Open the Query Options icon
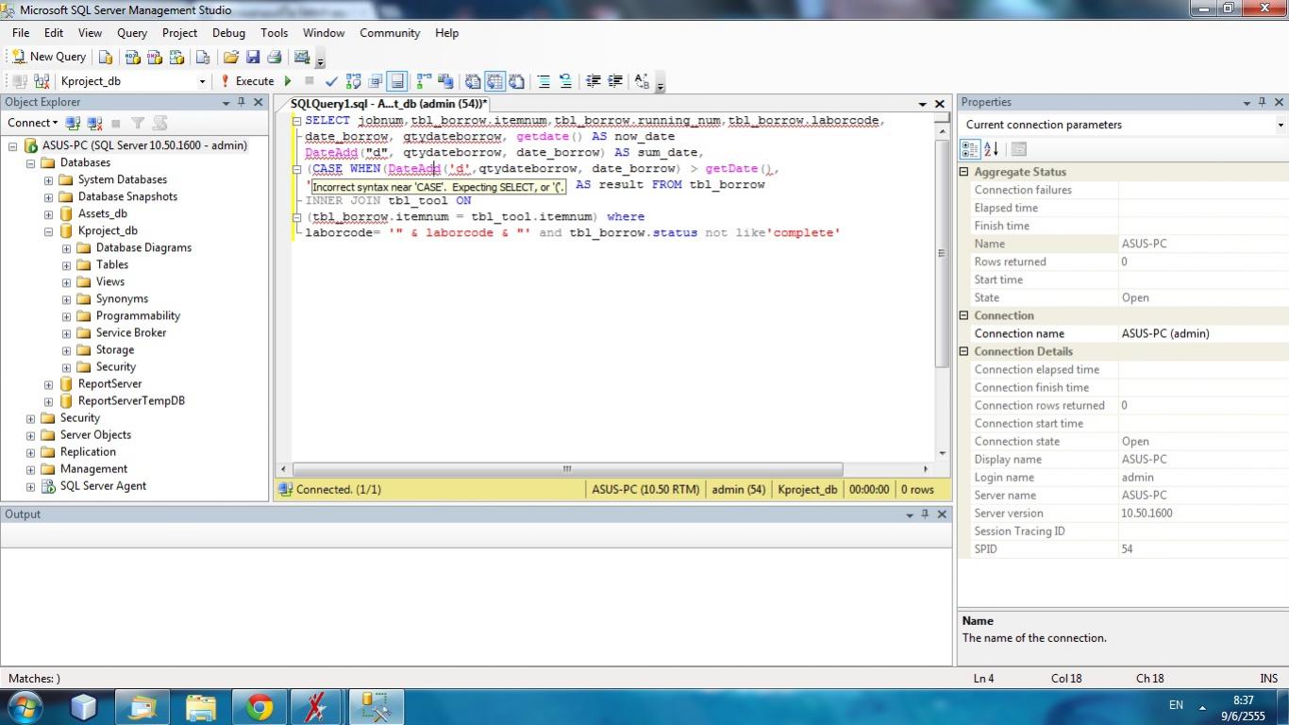The image size is (1289, 725). [x=376, y=81]
